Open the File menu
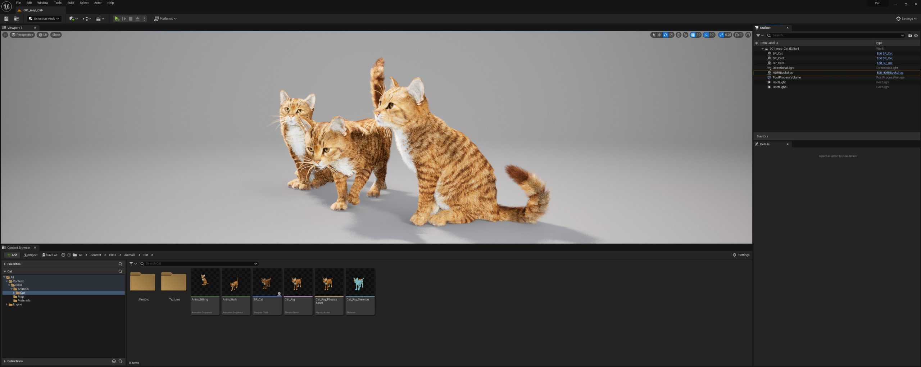 coord(18,3)
